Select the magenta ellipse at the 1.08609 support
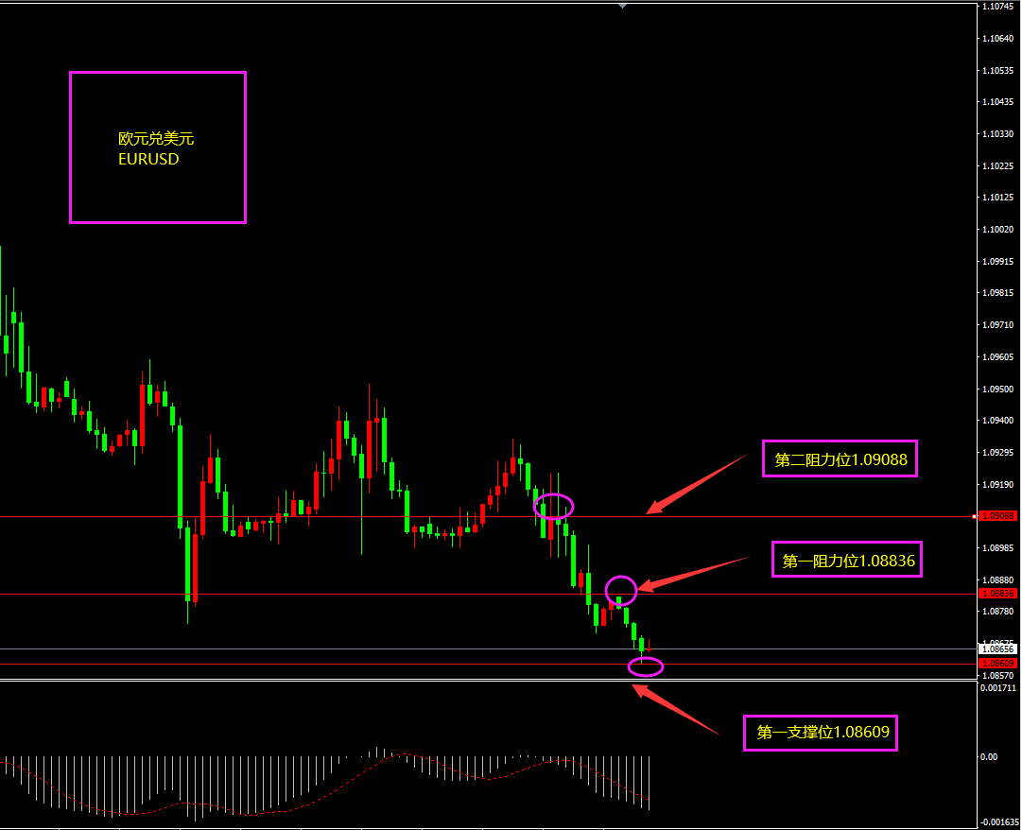Screen dimensions: 1022x830 [x=646, y=667]
